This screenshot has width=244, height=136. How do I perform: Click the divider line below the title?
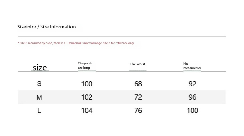122,36
